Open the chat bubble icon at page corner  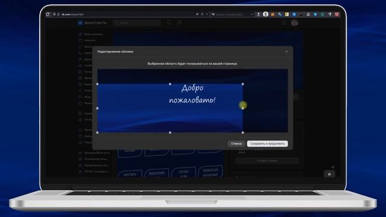point(329,174)
